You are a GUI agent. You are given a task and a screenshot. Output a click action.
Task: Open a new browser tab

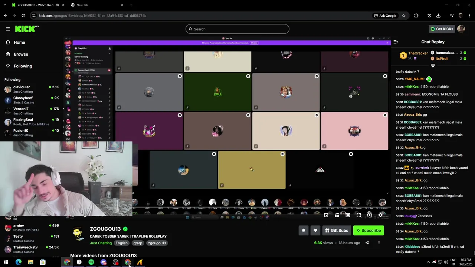131,5
